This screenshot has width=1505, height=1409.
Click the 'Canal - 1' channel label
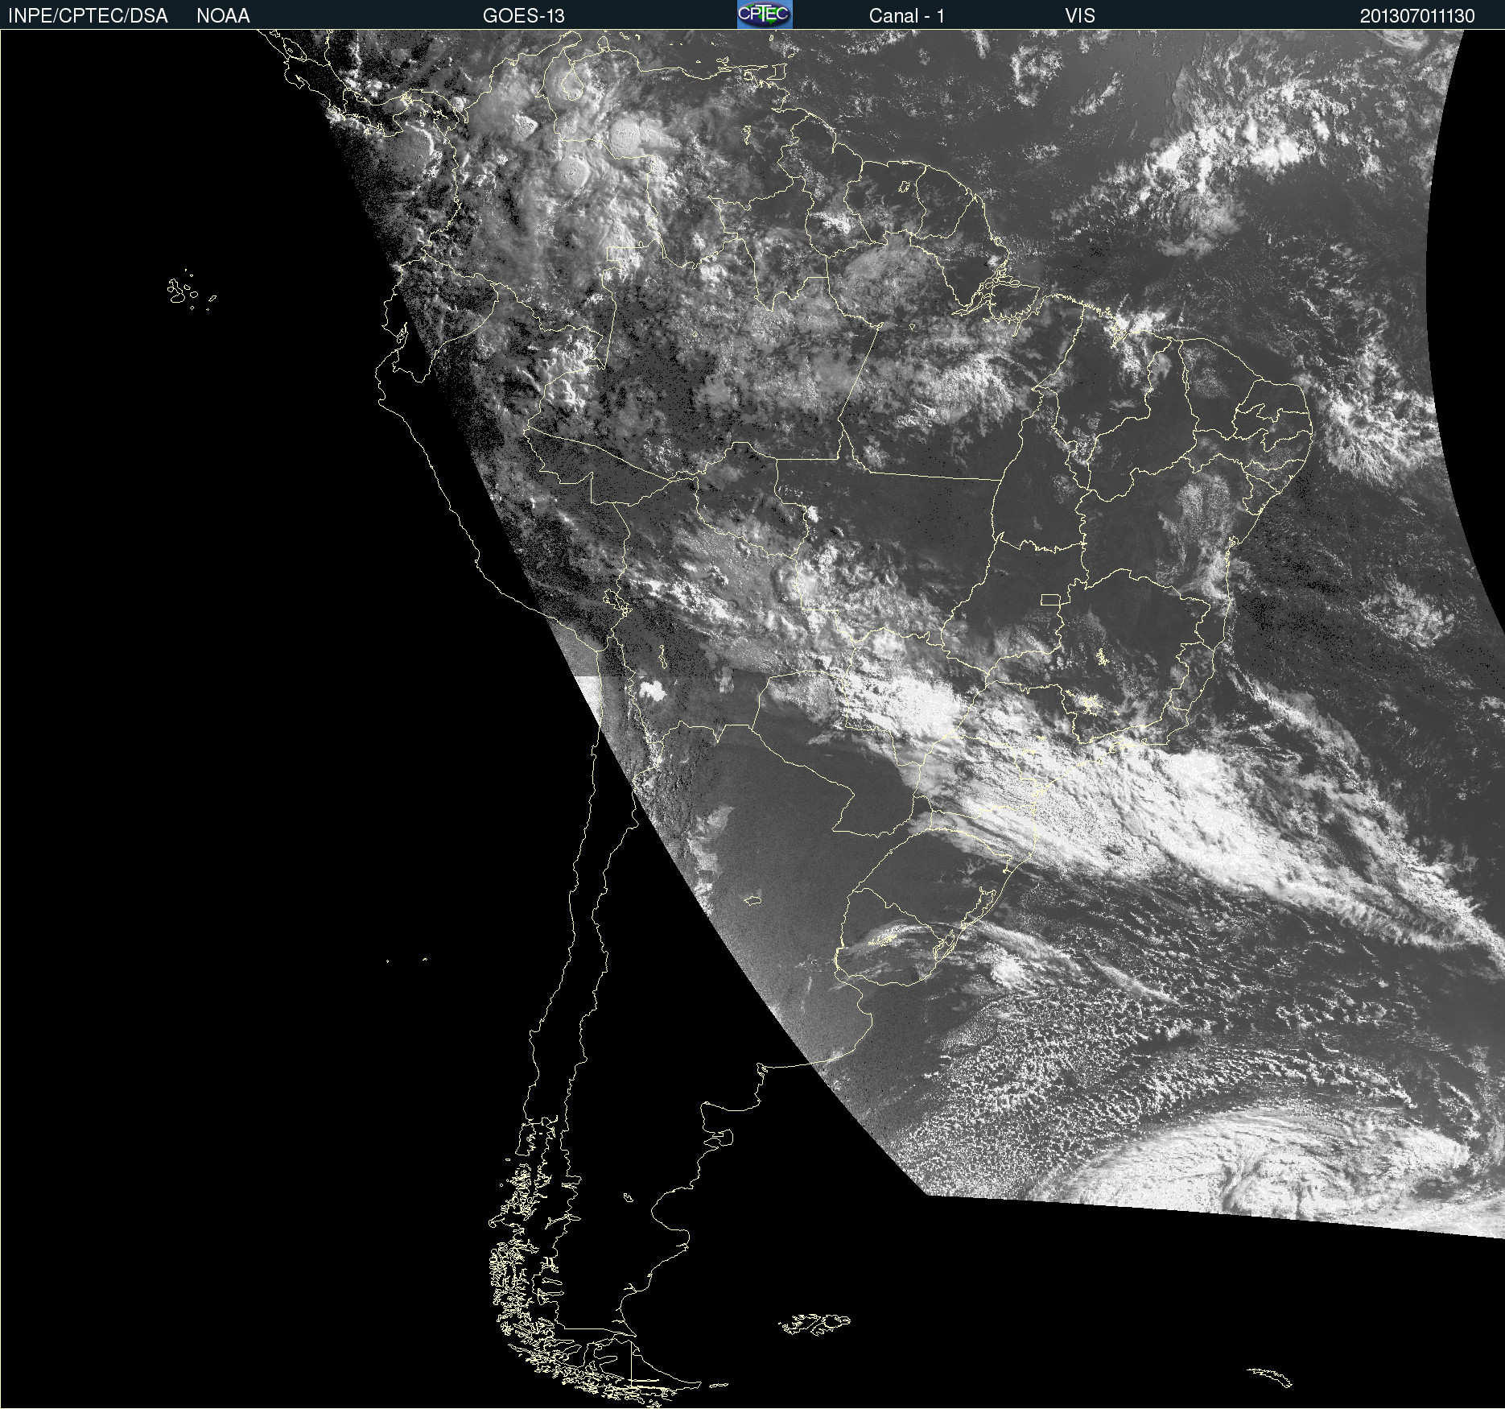(x=906, y=16)
